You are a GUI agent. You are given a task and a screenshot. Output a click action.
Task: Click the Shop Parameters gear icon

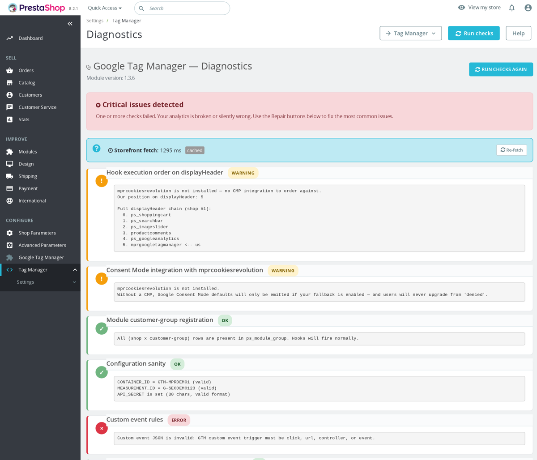pyautogui.click(x=9, y=233)
